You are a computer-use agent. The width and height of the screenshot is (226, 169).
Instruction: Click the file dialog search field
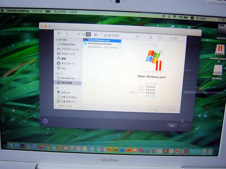(x=175, y=38)
